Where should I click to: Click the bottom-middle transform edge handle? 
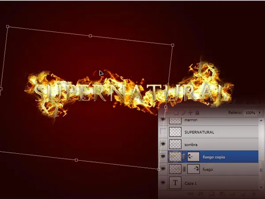click(x=76, y=160)
